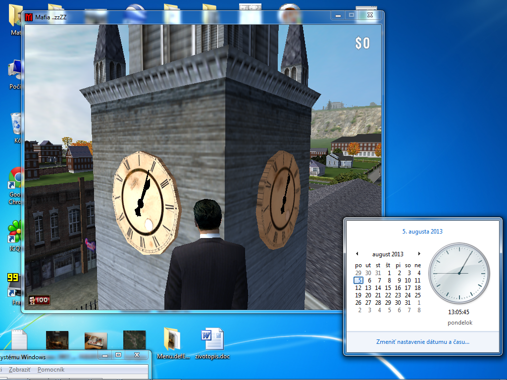507x380 pixels.
Task: Open the magazine photo thumbnail on desktop
Action: coord(96,340)
